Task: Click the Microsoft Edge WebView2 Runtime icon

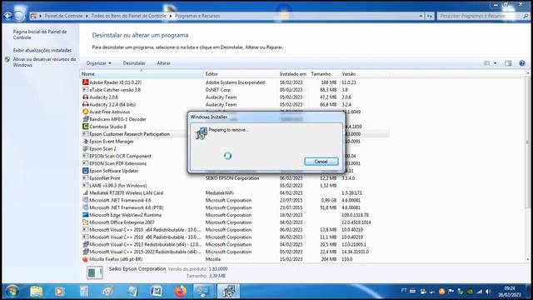Action: (x=85, y=215)
